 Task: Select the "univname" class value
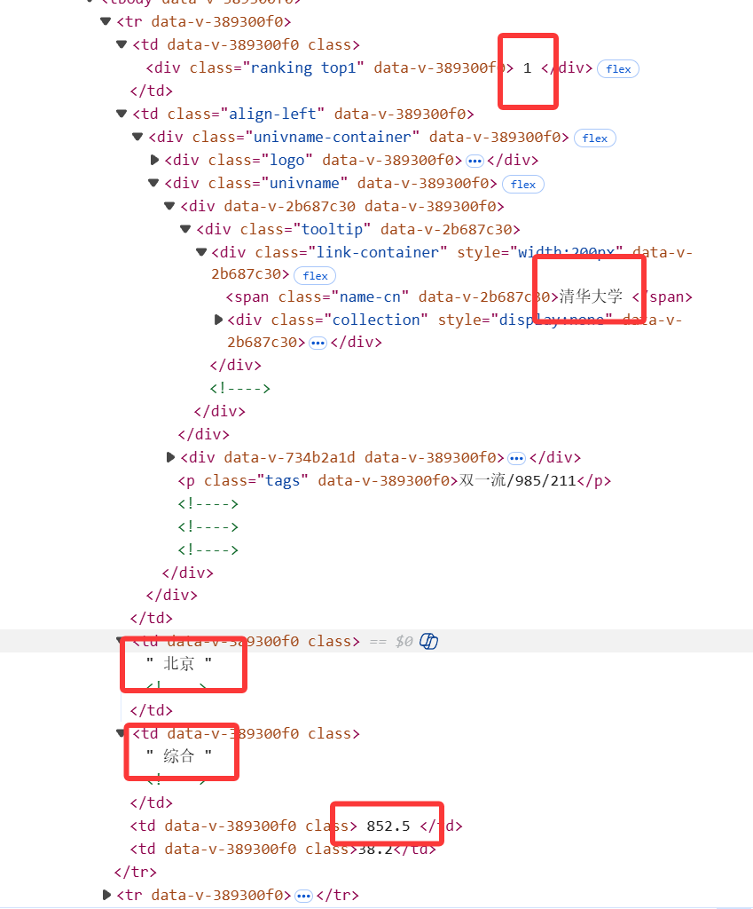304,183
